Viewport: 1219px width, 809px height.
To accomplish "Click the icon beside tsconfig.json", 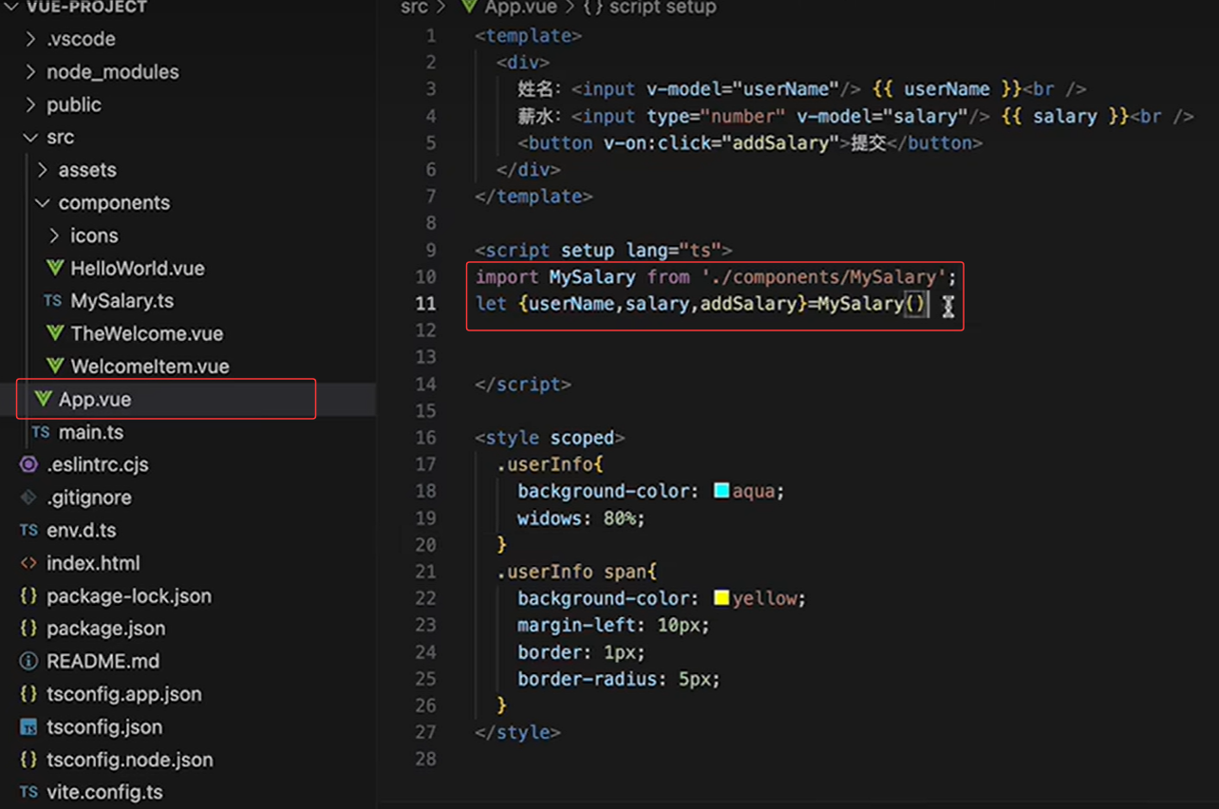I will [29, 727].
